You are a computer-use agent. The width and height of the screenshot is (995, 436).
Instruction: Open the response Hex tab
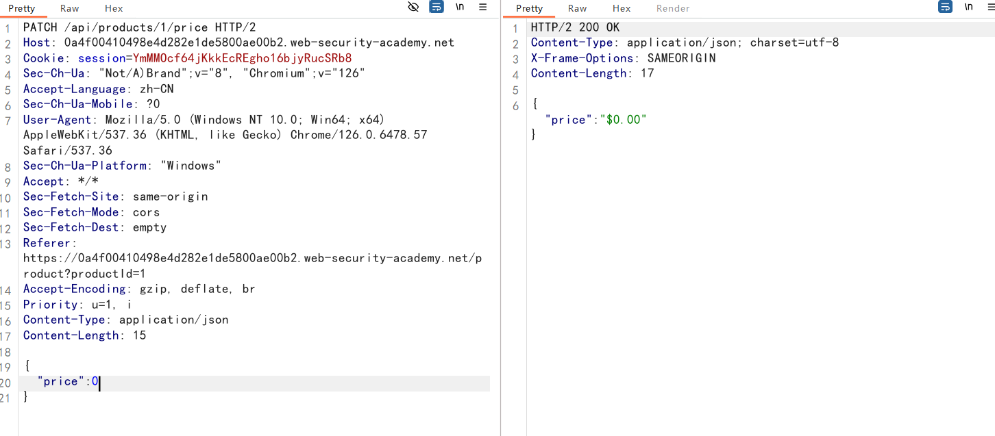coord(622,8)
